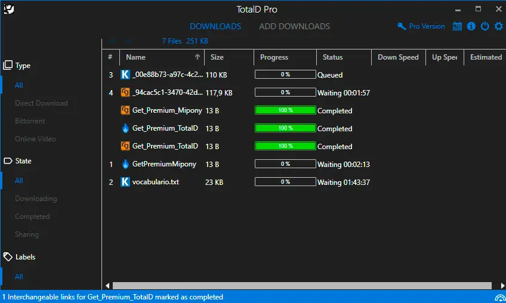Viewport: 506px width, 303px height.
Task: Click the State section tag icon
Action: (8, 160)
